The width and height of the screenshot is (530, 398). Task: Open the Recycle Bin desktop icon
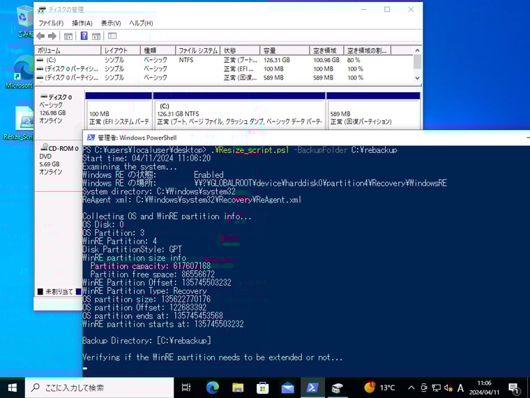click(25, 21)
